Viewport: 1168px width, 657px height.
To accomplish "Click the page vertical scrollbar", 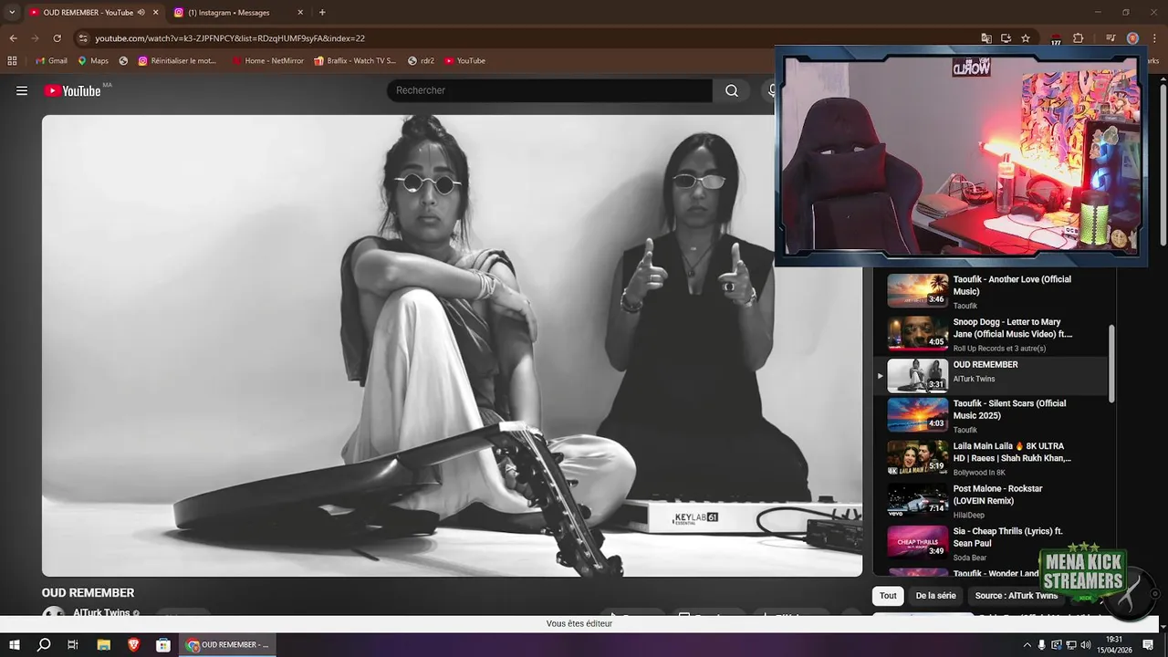I will 1163,164.
